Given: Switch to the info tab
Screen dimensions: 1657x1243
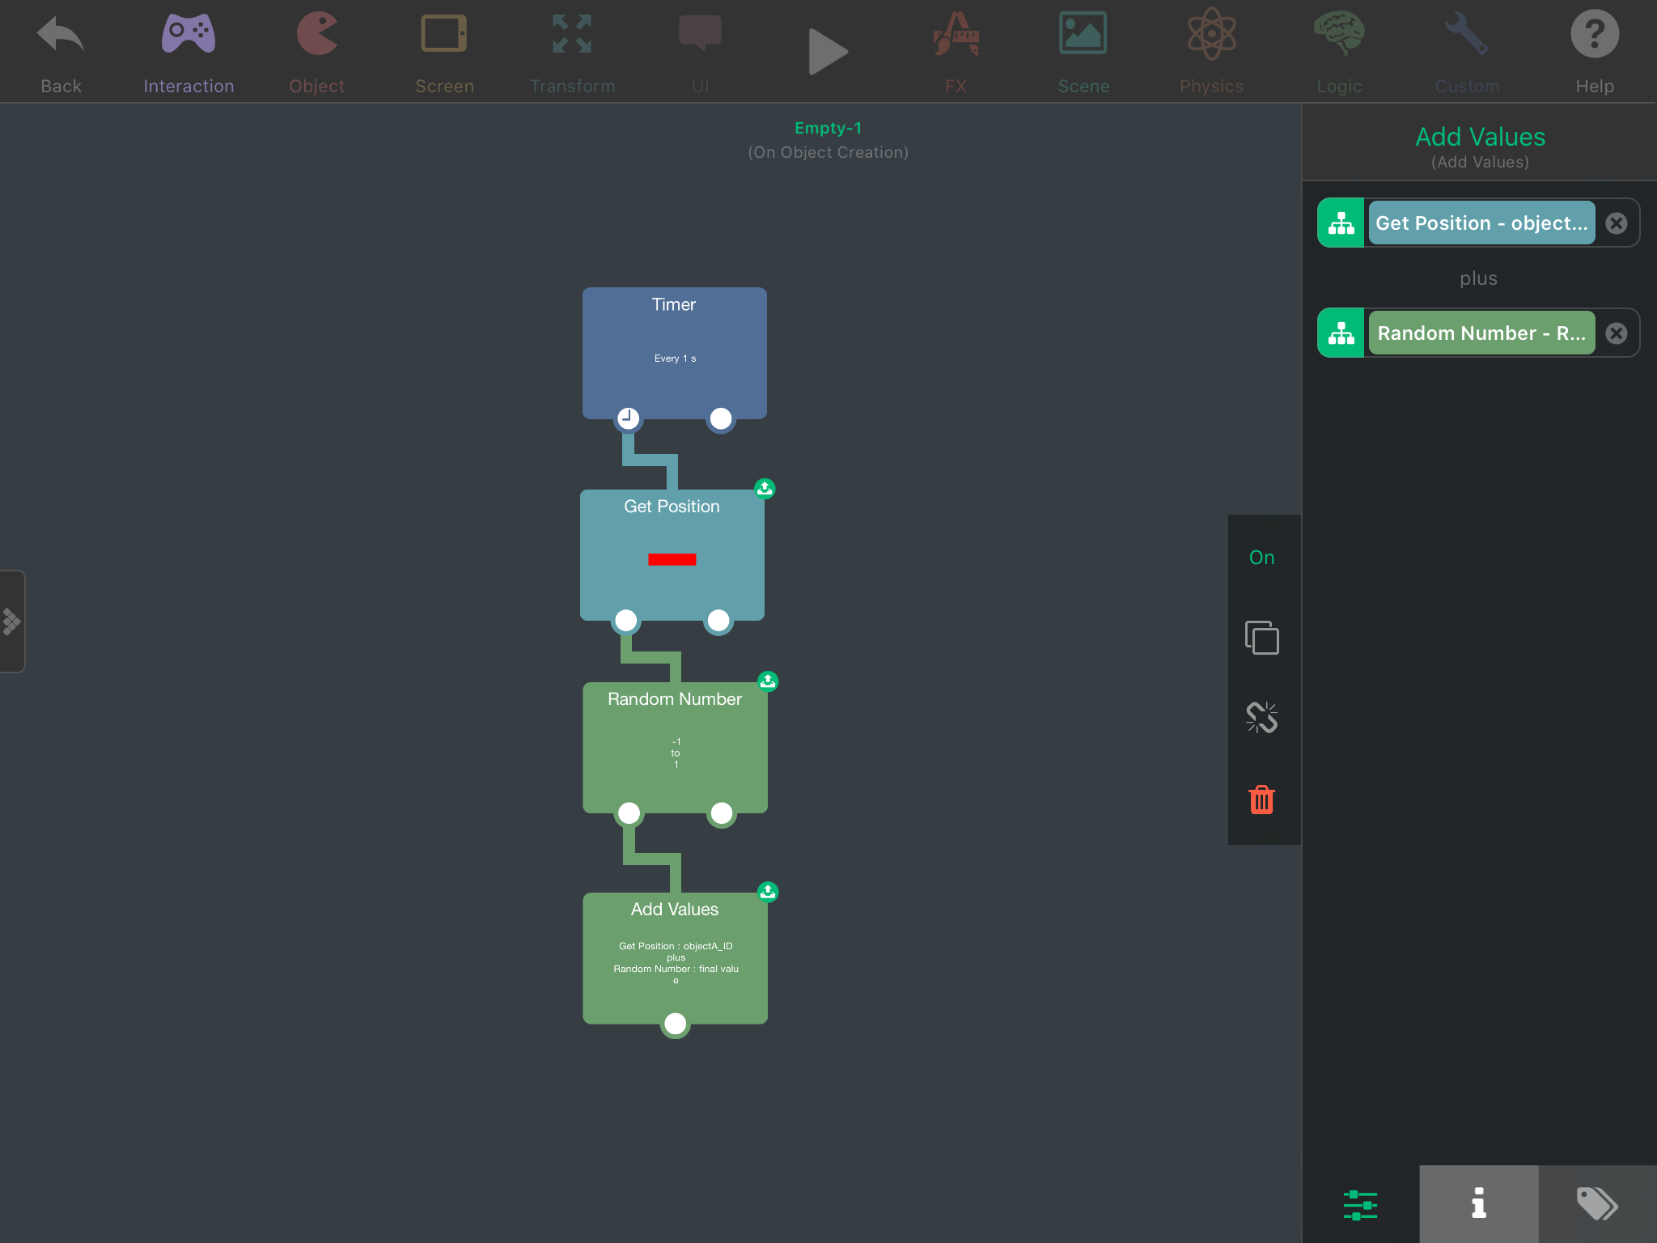Looking at the screenshot, I should coord(1478,1203).
